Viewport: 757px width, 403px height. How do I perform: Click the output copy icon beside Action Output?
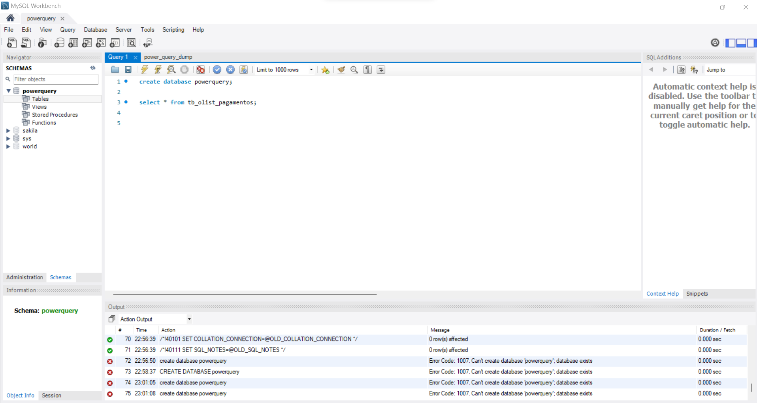[x=112, y=319]
